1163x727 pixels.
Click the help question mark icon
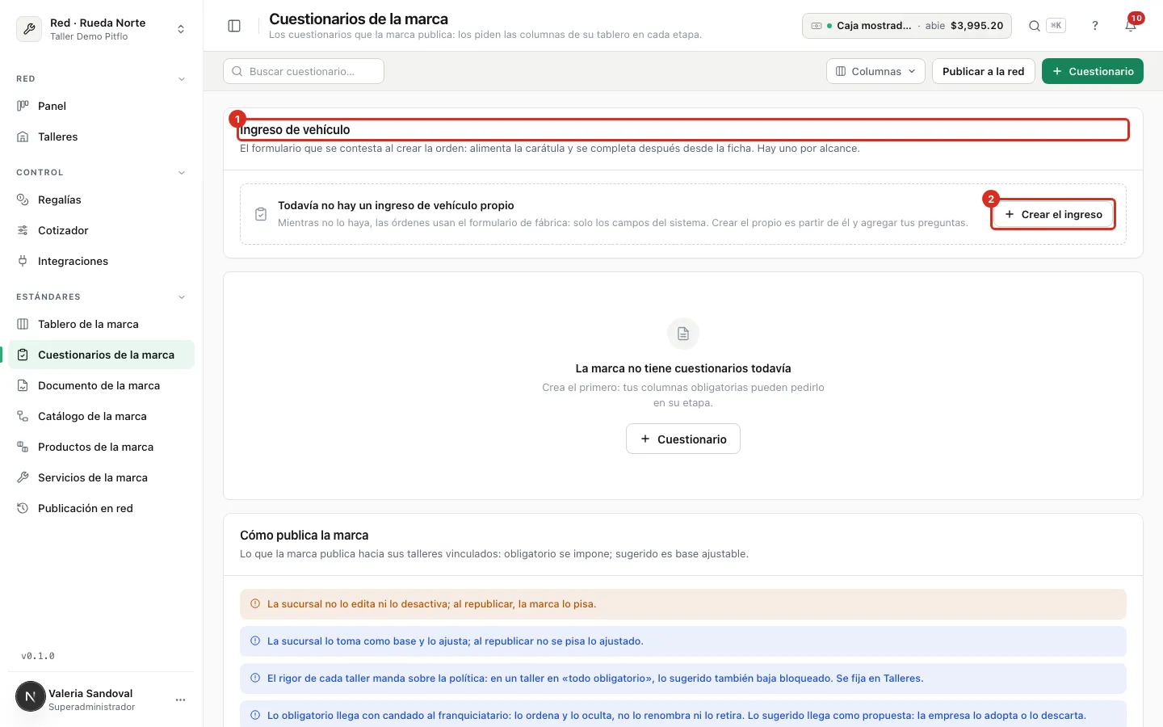[1095, 26]
